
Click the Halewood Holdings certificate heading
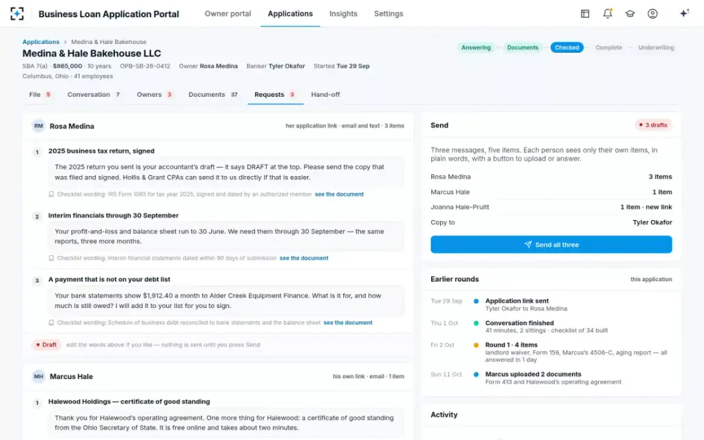[129, 402]
